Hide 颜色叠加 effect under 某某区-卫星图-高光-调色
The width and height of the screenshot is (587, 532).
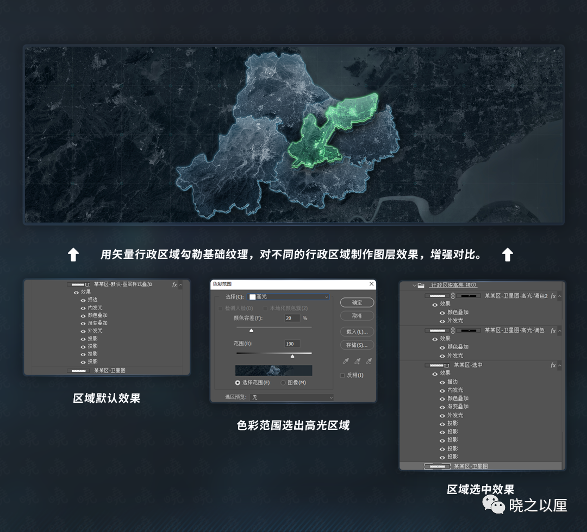coord(442,347)
